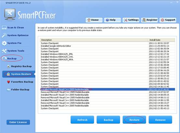Click the System Tools wrench icon
Image resolution: width=180 pixels, height=133 pixels.
pyautogui.click(x=4, y=51)
